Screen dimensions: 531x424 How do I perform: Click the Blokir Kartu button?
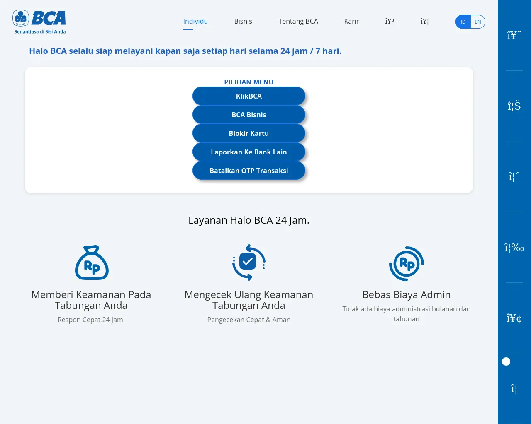[x=249, y=133]
